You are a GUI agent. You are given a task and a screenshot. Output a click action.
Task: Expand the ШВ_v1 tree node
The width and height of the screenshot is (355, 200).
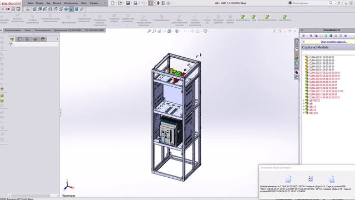pos(304,107)
